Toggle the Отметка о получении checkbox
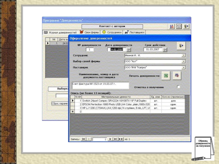The height and width of the screenshot is (164, 219). [178, 87]
